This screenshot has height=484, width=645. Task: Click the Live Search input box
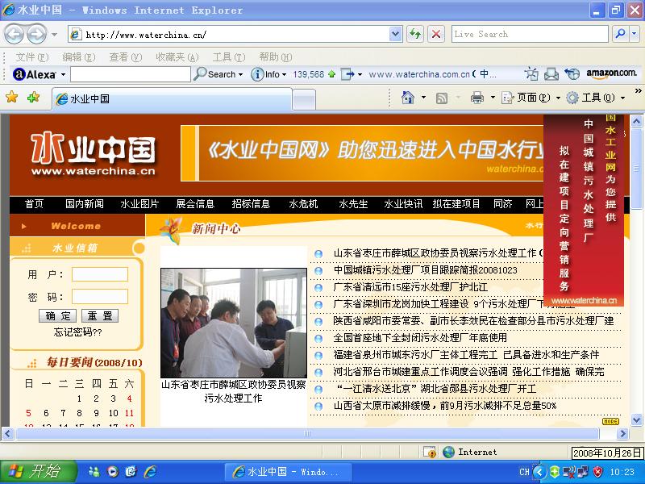530,34
